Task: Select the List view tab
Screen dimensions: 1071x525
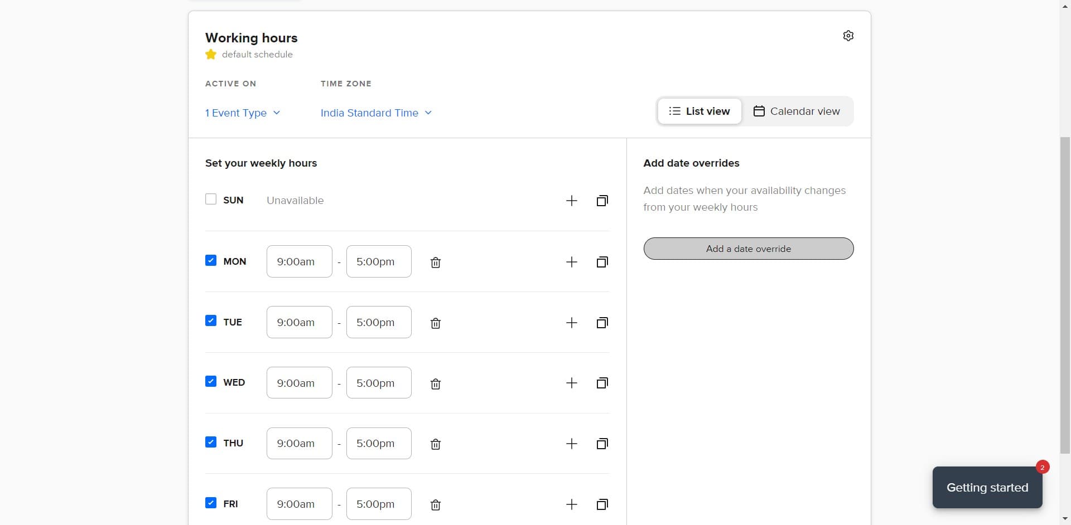Action: pos(699,111)
